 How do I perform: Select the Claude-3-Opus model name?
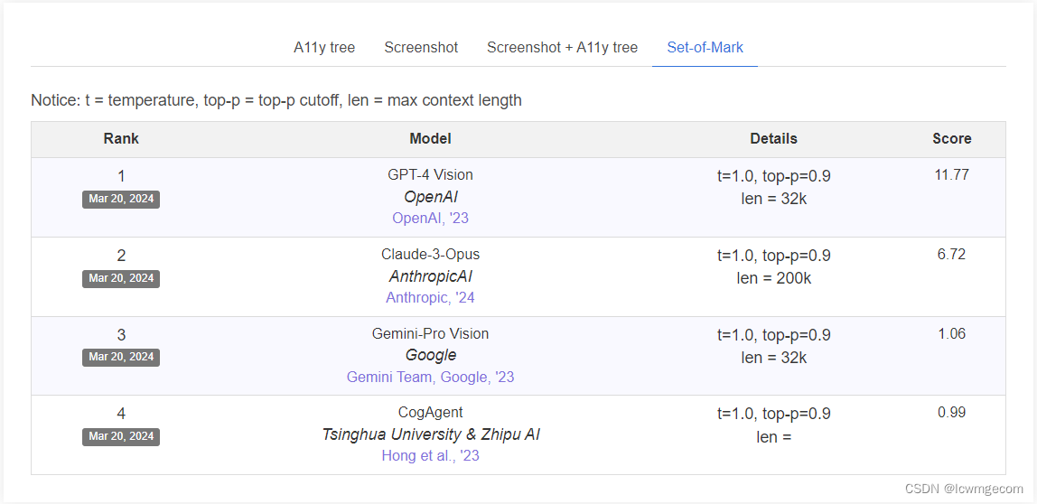pos(431,255)
